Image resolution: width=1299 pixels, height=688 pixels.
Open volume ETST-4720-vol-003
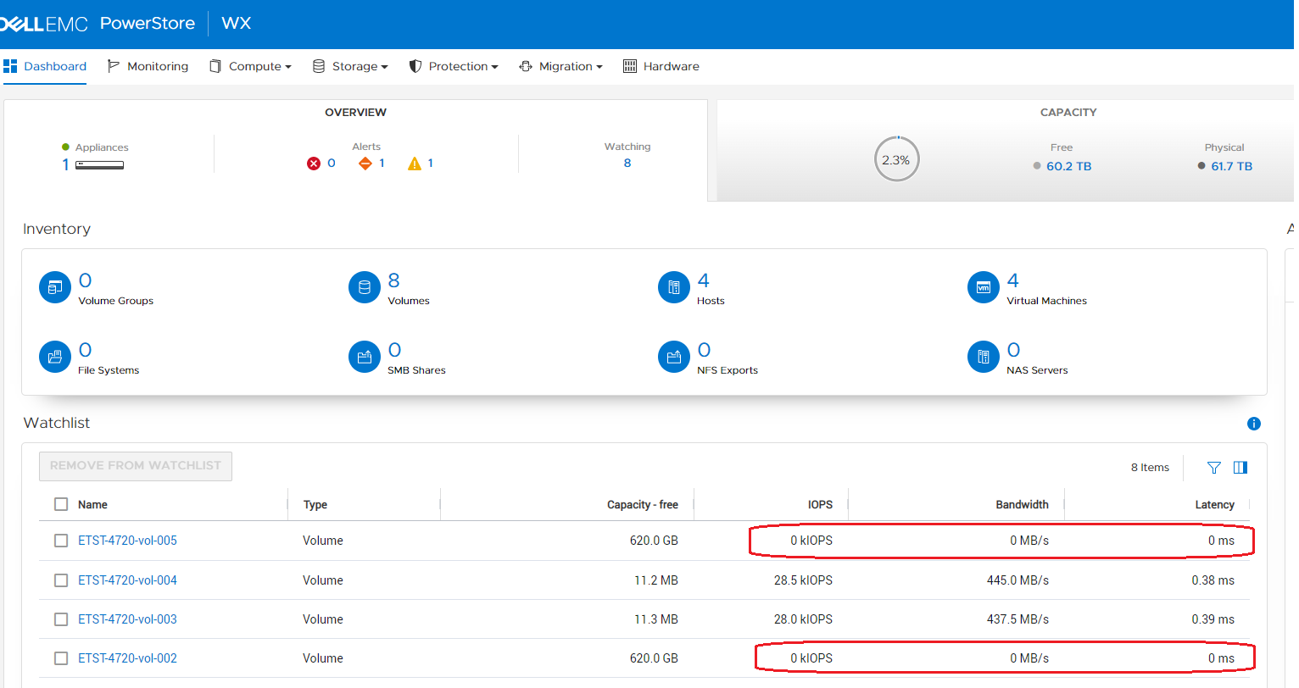pos(127,619)
